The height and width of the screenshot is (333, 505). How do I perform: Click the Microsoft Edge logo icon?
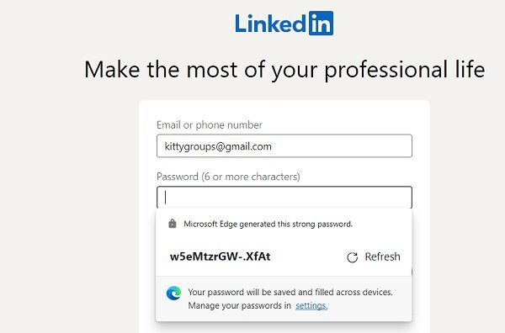point(173,293)
